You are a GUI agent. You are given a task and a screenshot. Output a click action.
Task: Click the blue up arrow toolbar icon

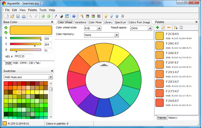coord(117,16)
